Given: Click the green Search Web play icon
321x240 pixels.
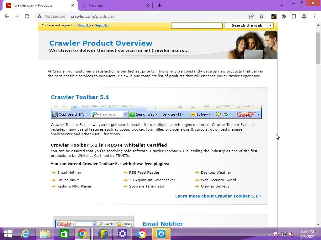Looking at the screenshot, I should (132, 114).
